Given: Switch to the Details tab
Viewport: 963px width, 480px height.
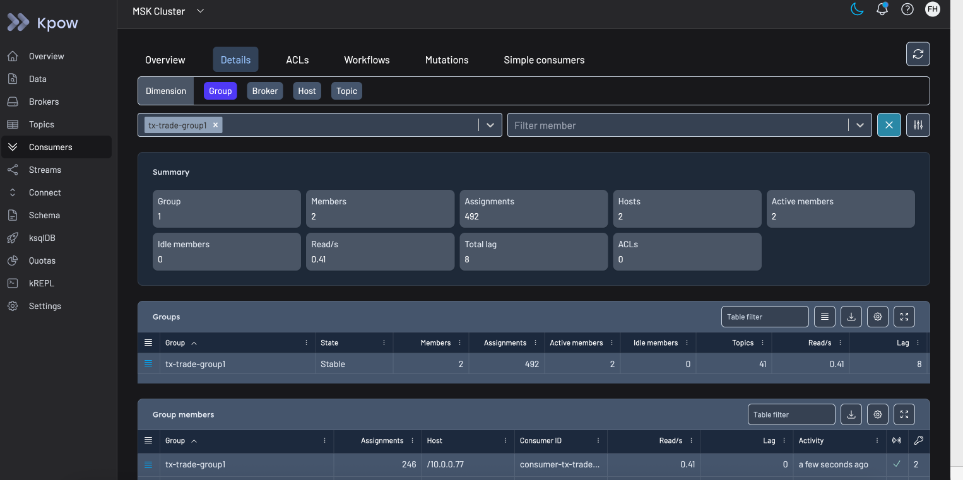Looking at the screenshot, I should [235, 60].
